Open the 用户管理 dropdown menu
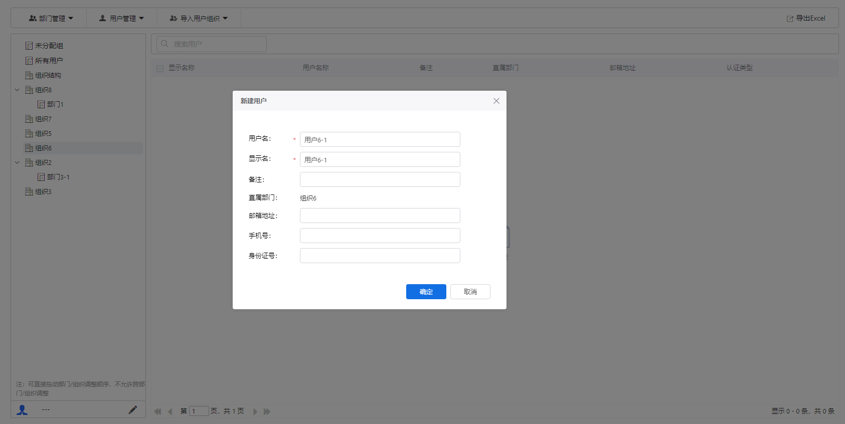Image resolution: width=845 pixels, height=424 pixels. [x=121, y=18]
